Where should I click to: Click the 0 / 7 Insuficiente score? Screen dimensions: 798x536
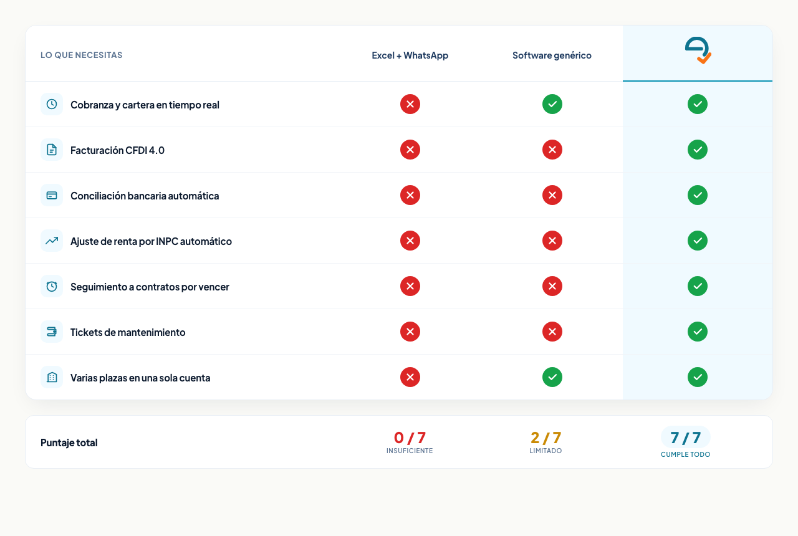(410, 442)
